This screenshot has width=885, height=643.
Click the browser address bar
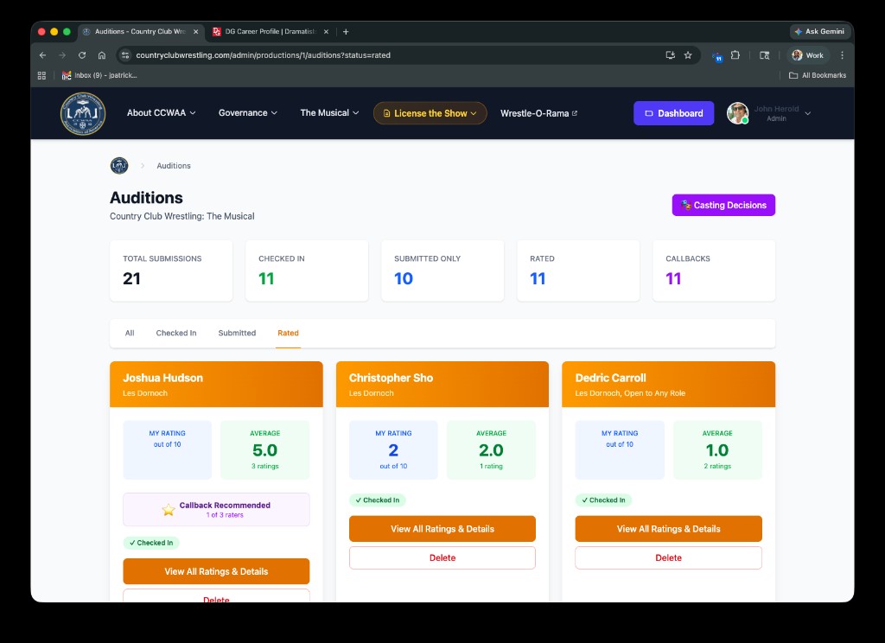[346, 54]
